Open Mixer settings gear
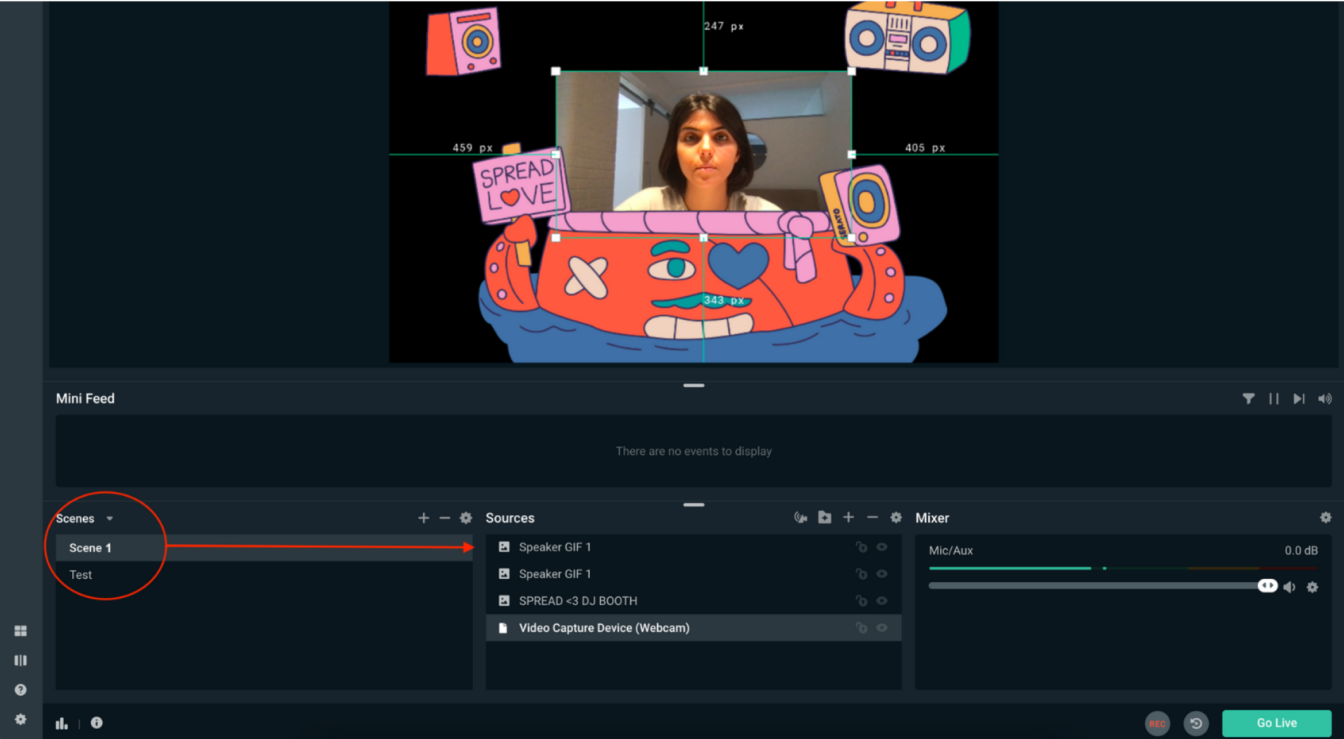This screenshot has width=1344, height=739. [x=1326, y=517]
